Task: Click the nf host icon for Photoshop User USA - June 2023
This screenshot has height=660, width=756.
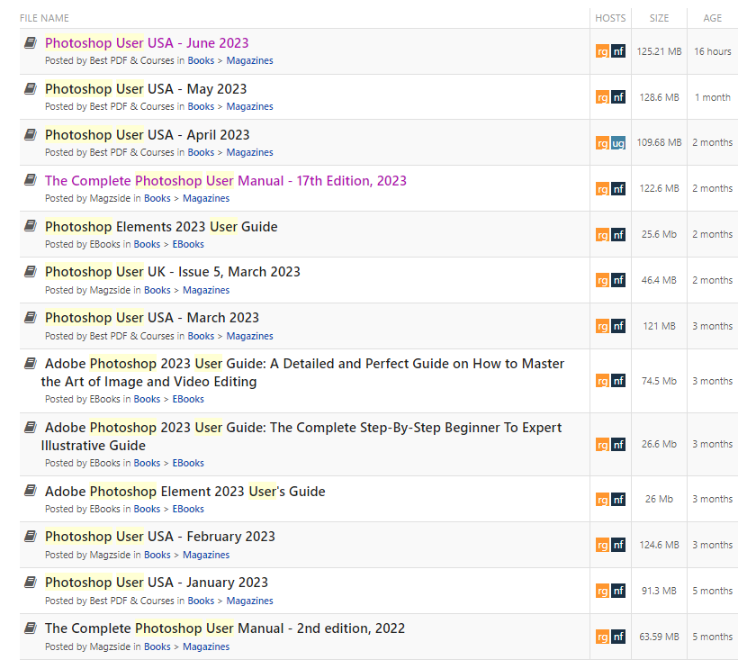Action: pos(618,51)
